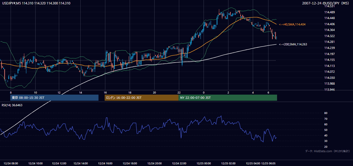Click the 12/24 20:00 time label
This screenshot has height=166, width=353.
point(154,164)
